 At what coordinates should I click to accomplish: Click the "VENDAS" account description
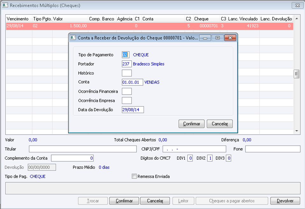(x=152, y=82)
